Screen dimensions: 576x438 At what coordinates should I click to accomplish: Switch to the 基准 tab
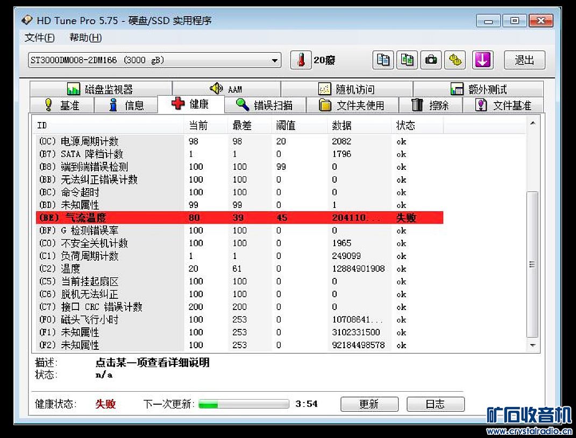pyautogui.click(x=62, y=105)
